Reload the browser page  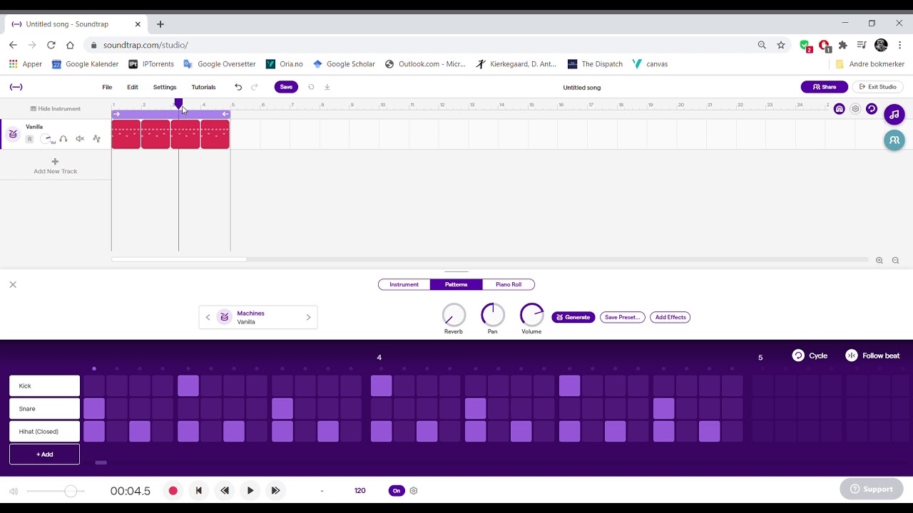(x=51, y=45)
